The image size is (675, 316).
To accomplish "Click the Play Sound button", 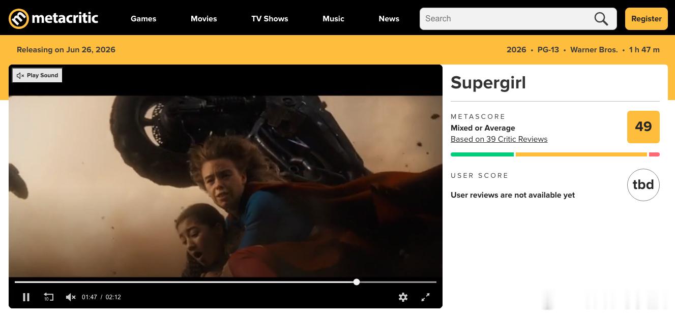I will 38,75.
